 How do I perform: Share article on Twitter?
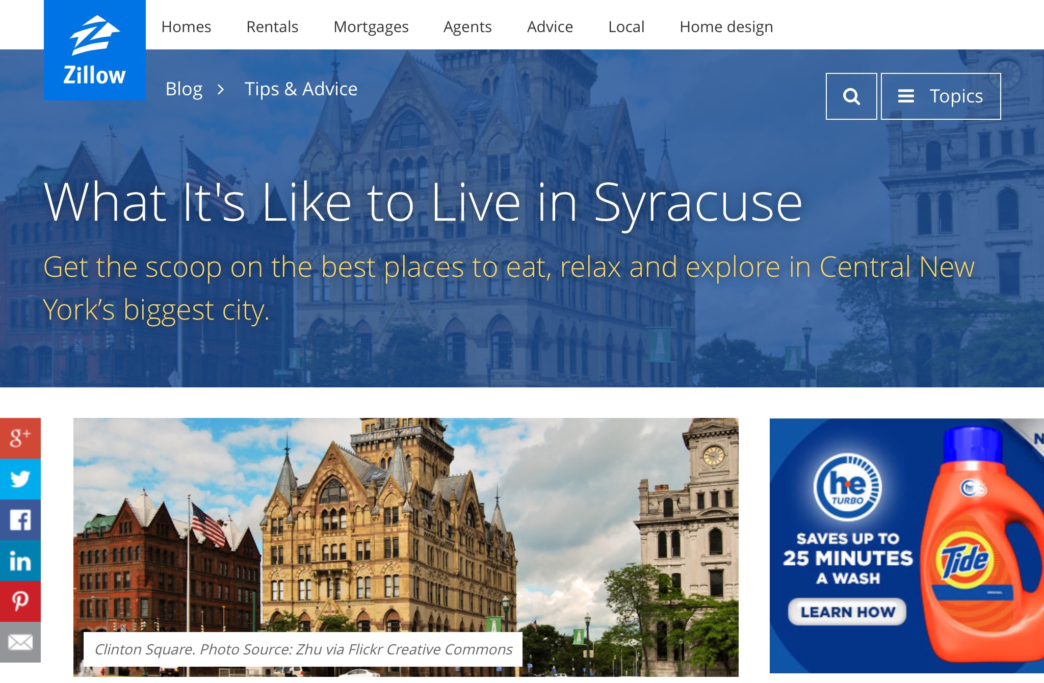click(x=20, y=479)
